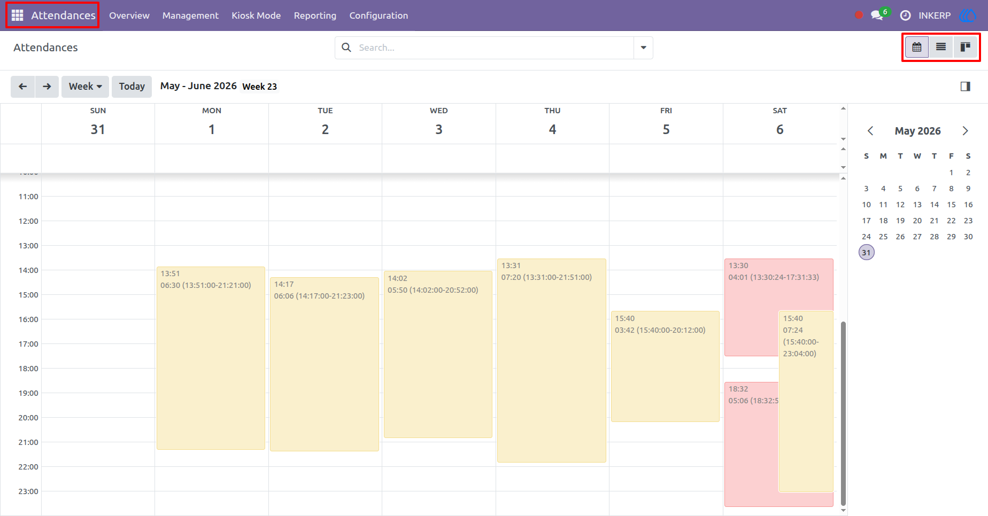Open the Configuration menu

point(379,15)
